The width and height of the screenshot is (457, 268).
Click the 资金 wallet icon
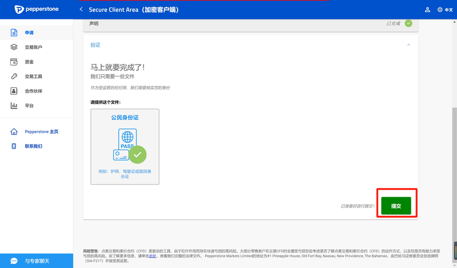[14, 62]
